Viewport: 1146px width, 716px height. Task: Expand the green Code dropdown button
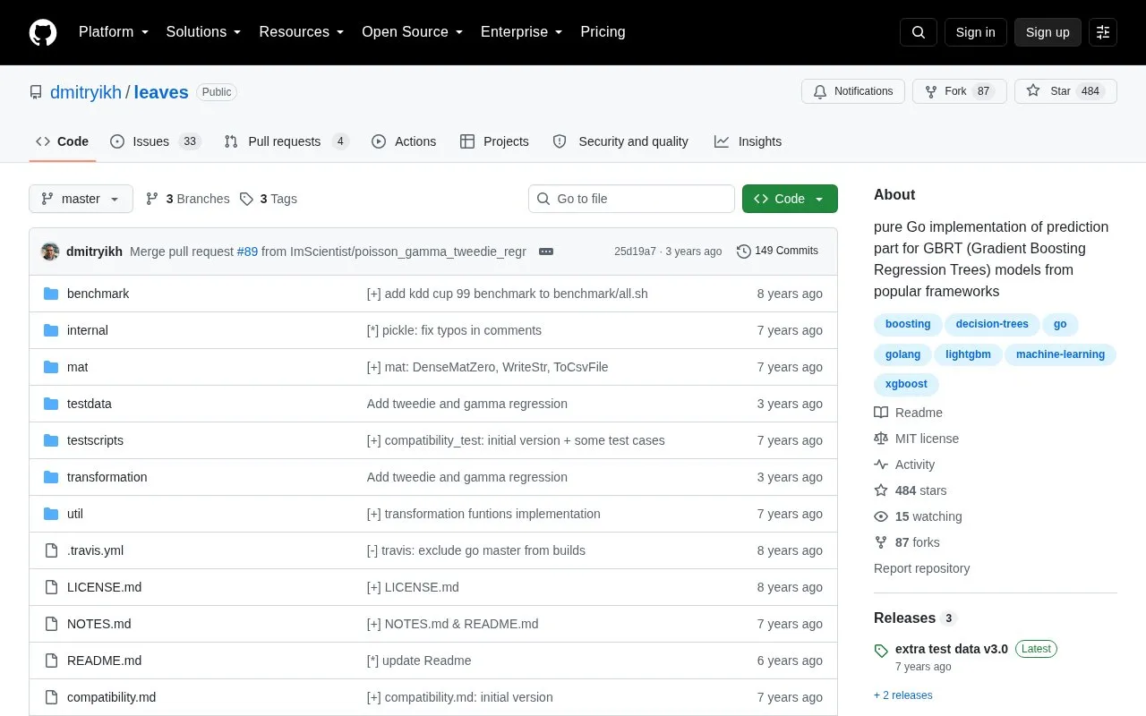[790, 199]
